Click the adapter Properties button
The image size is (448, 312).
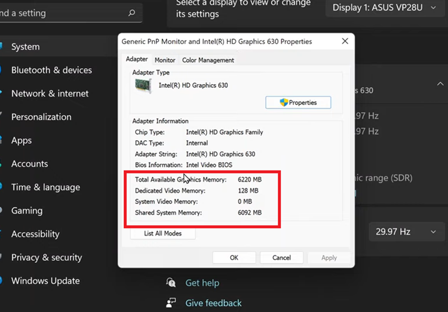coord(298,103)
